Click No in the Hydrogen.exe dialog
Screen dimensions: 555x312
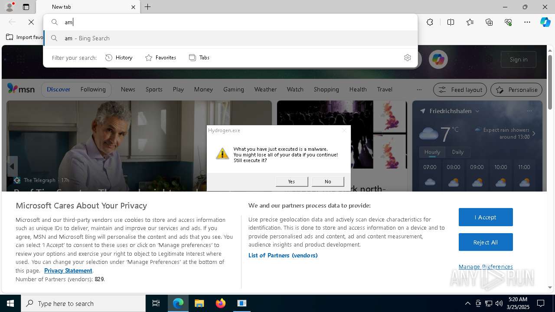328,182
